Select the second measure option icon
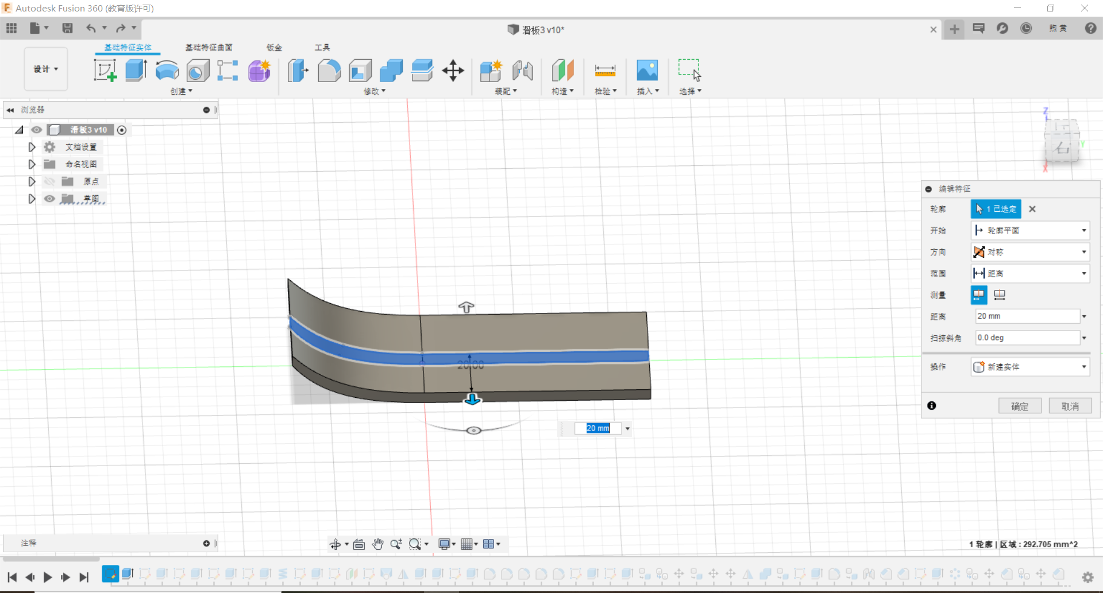Viewport: 1103px width, 593px height. 1000,294
